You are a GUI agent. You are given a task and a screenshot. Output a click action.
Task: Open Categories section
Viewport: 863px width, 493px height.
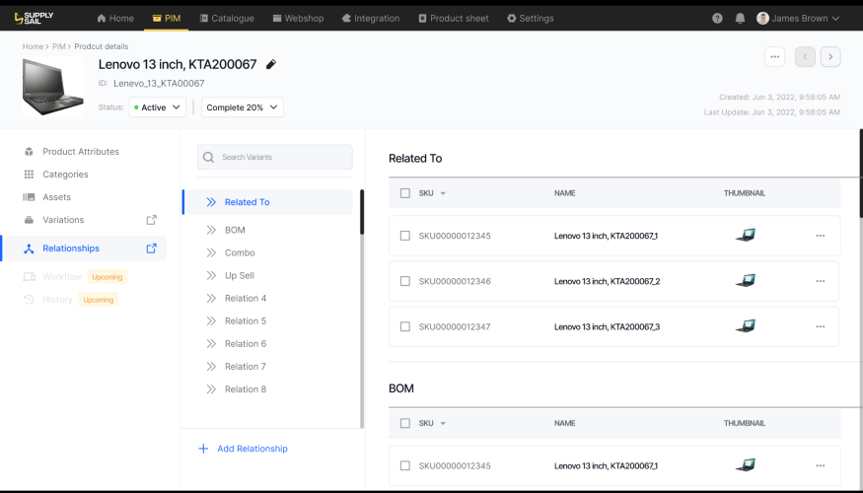click(65, 175)
